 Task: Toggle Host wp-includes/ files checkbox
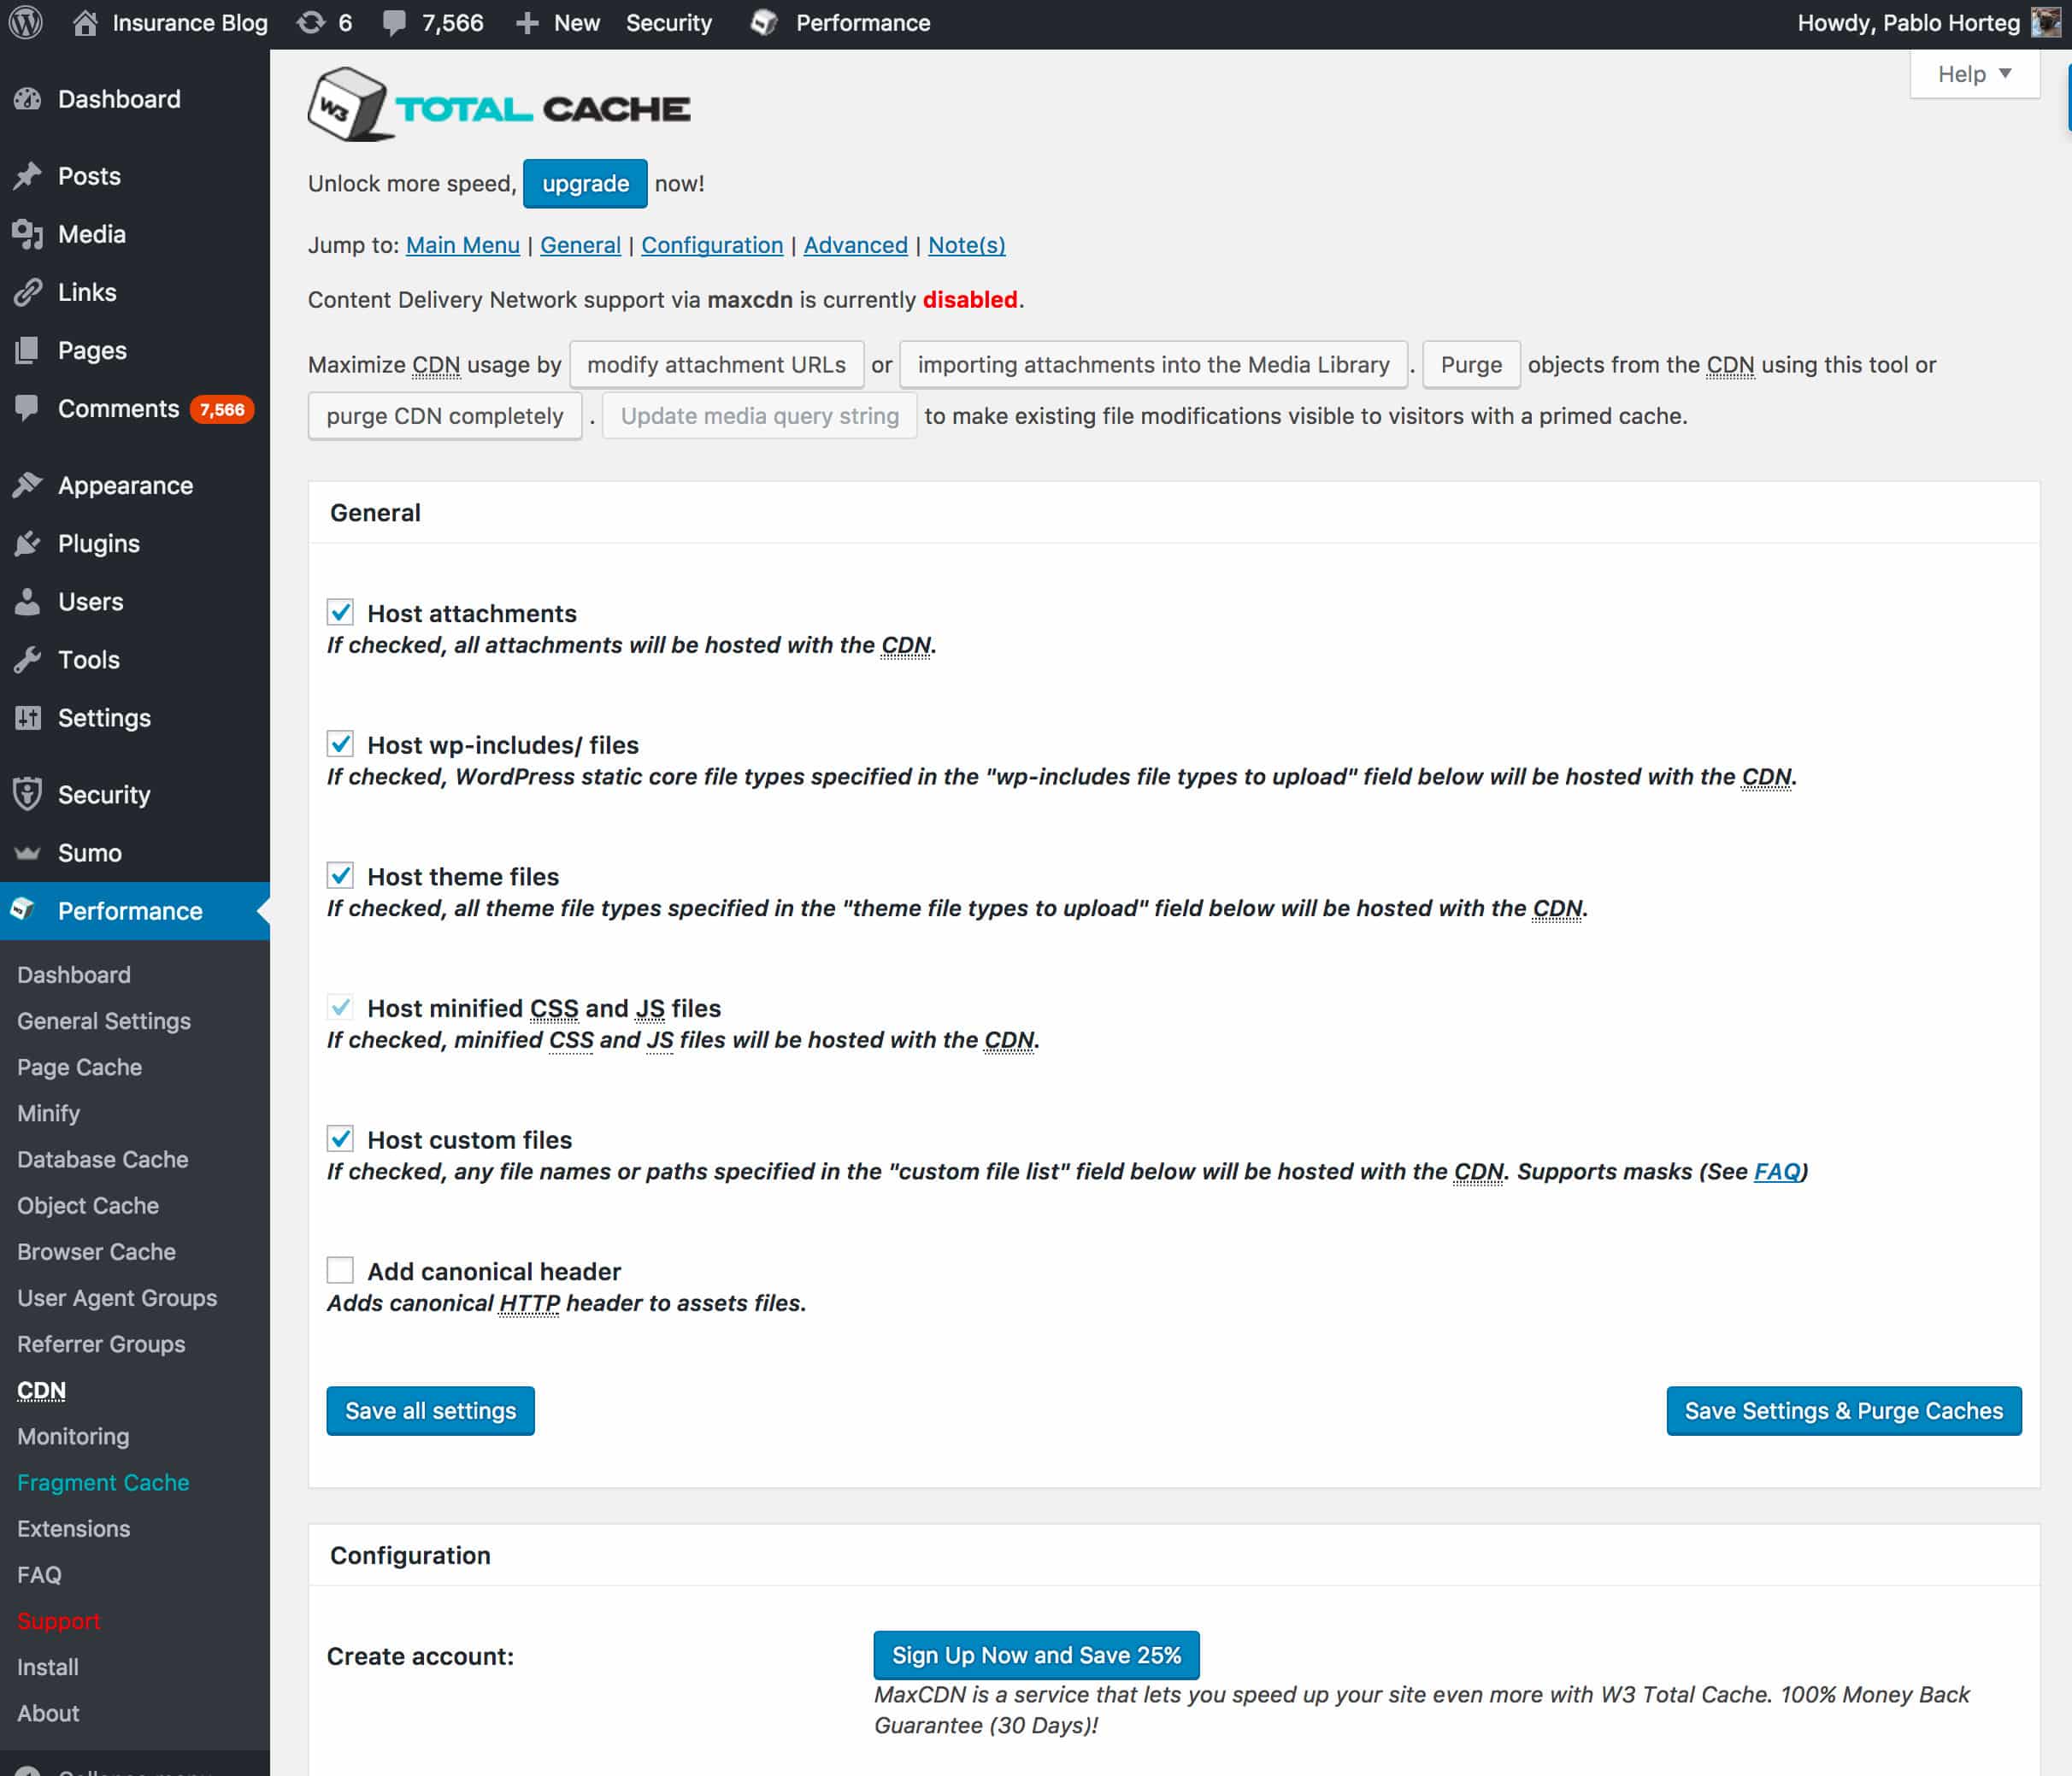(x=340, y=744)
